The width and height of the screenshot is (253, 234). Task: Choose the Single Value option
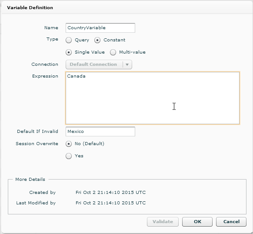[x=69, y=52]
